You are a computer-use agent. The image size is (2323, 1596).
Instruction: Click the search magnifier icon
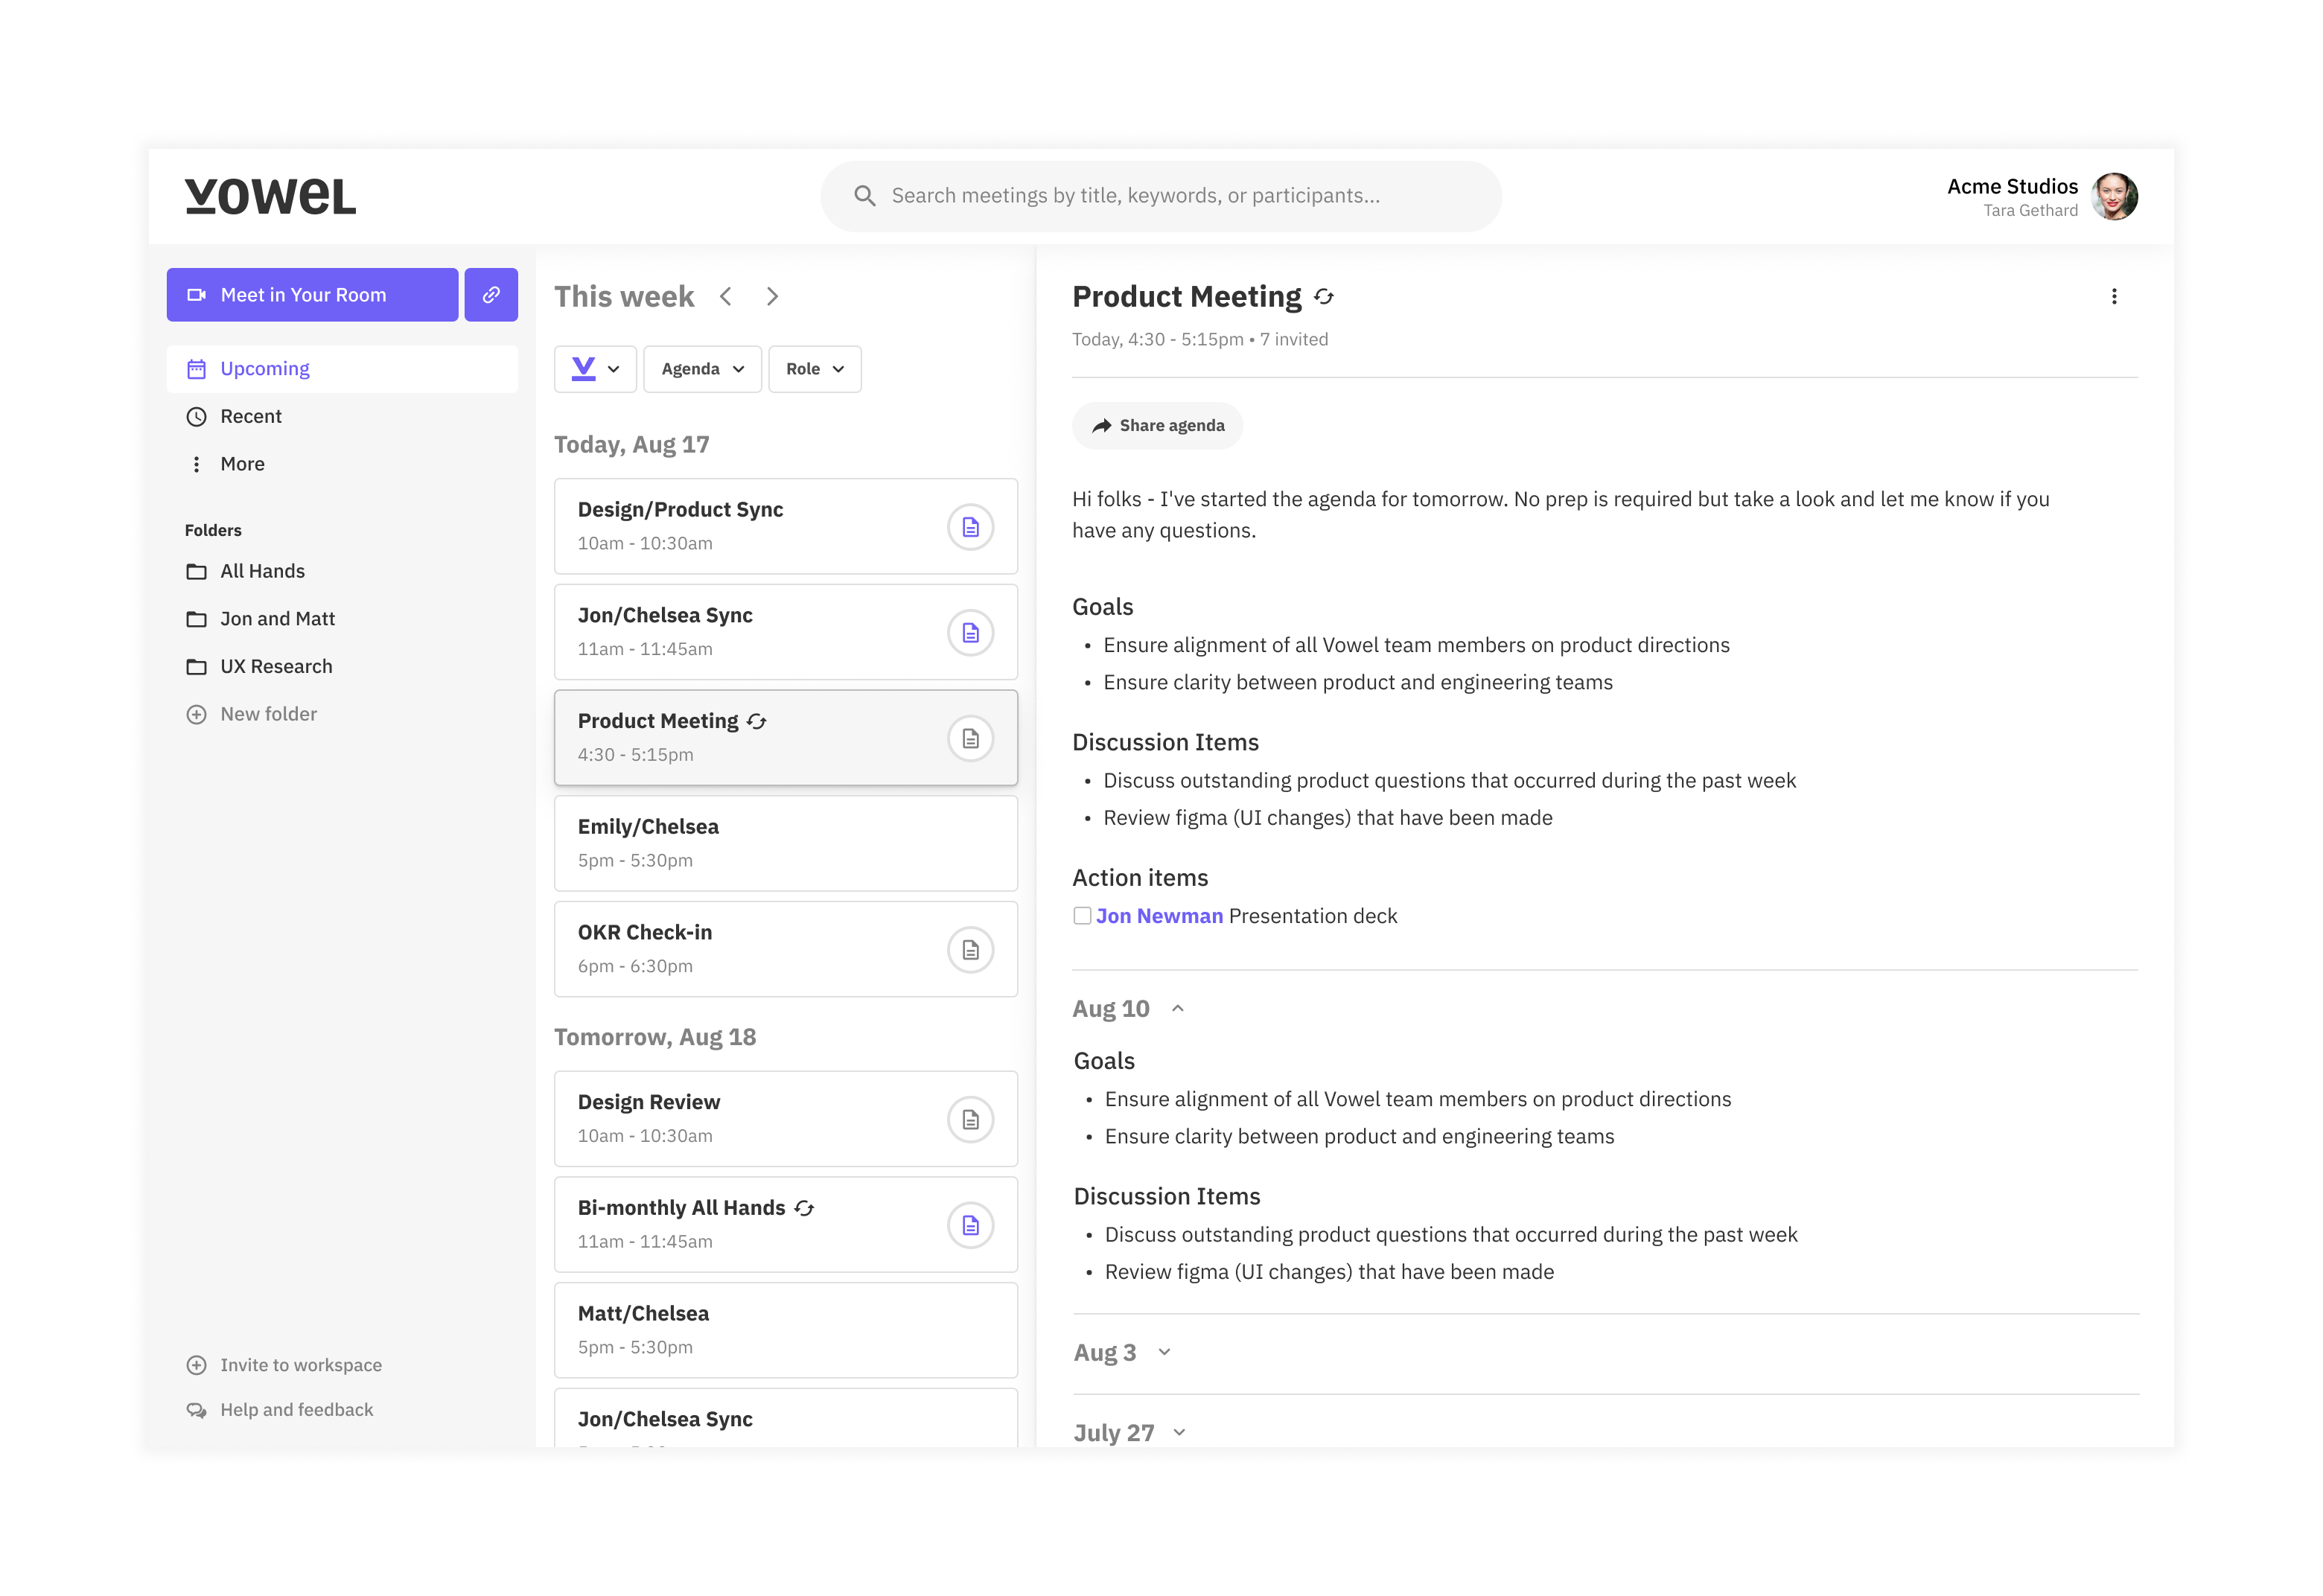point(865,196)
